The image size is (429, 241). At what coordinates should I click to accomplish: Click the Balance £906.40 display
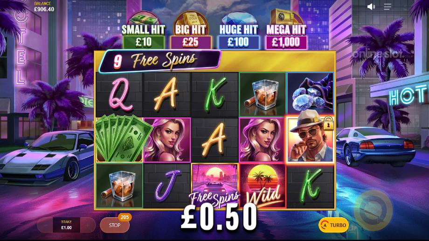pos(44,7)
